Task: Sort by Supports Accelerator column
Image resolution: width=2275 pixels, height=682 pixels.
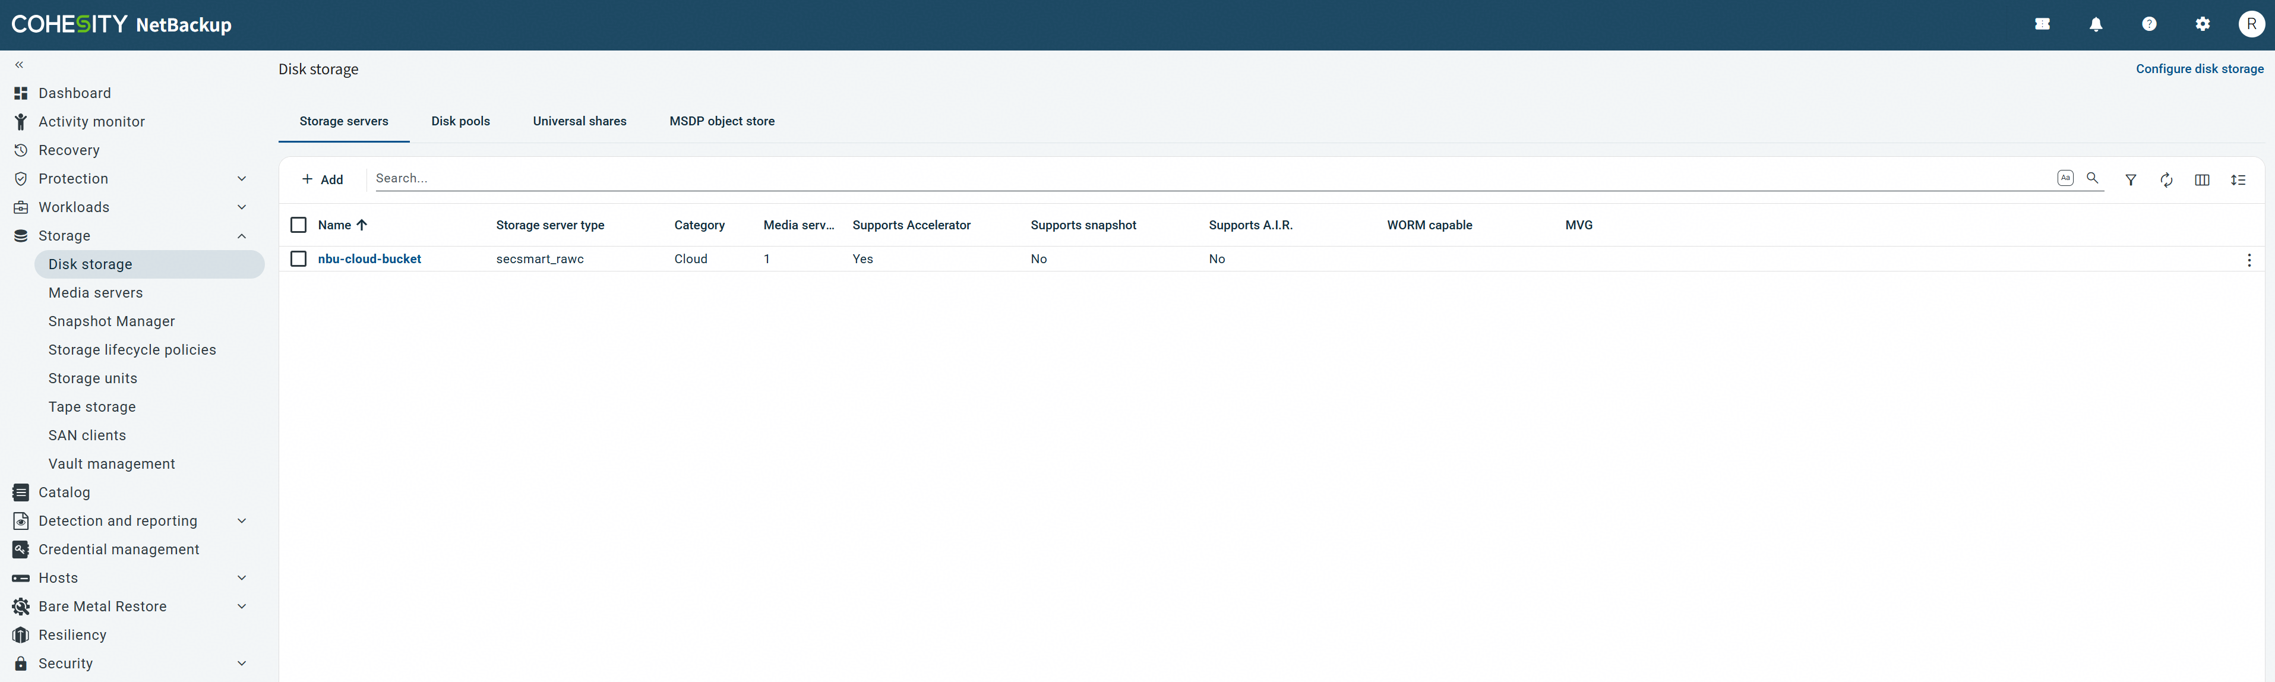Action: point(911,225)
